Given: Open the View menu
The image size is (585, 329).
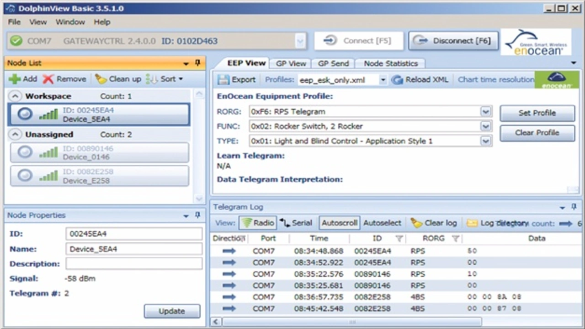Looking at the screenshot, I should [38, 22].
